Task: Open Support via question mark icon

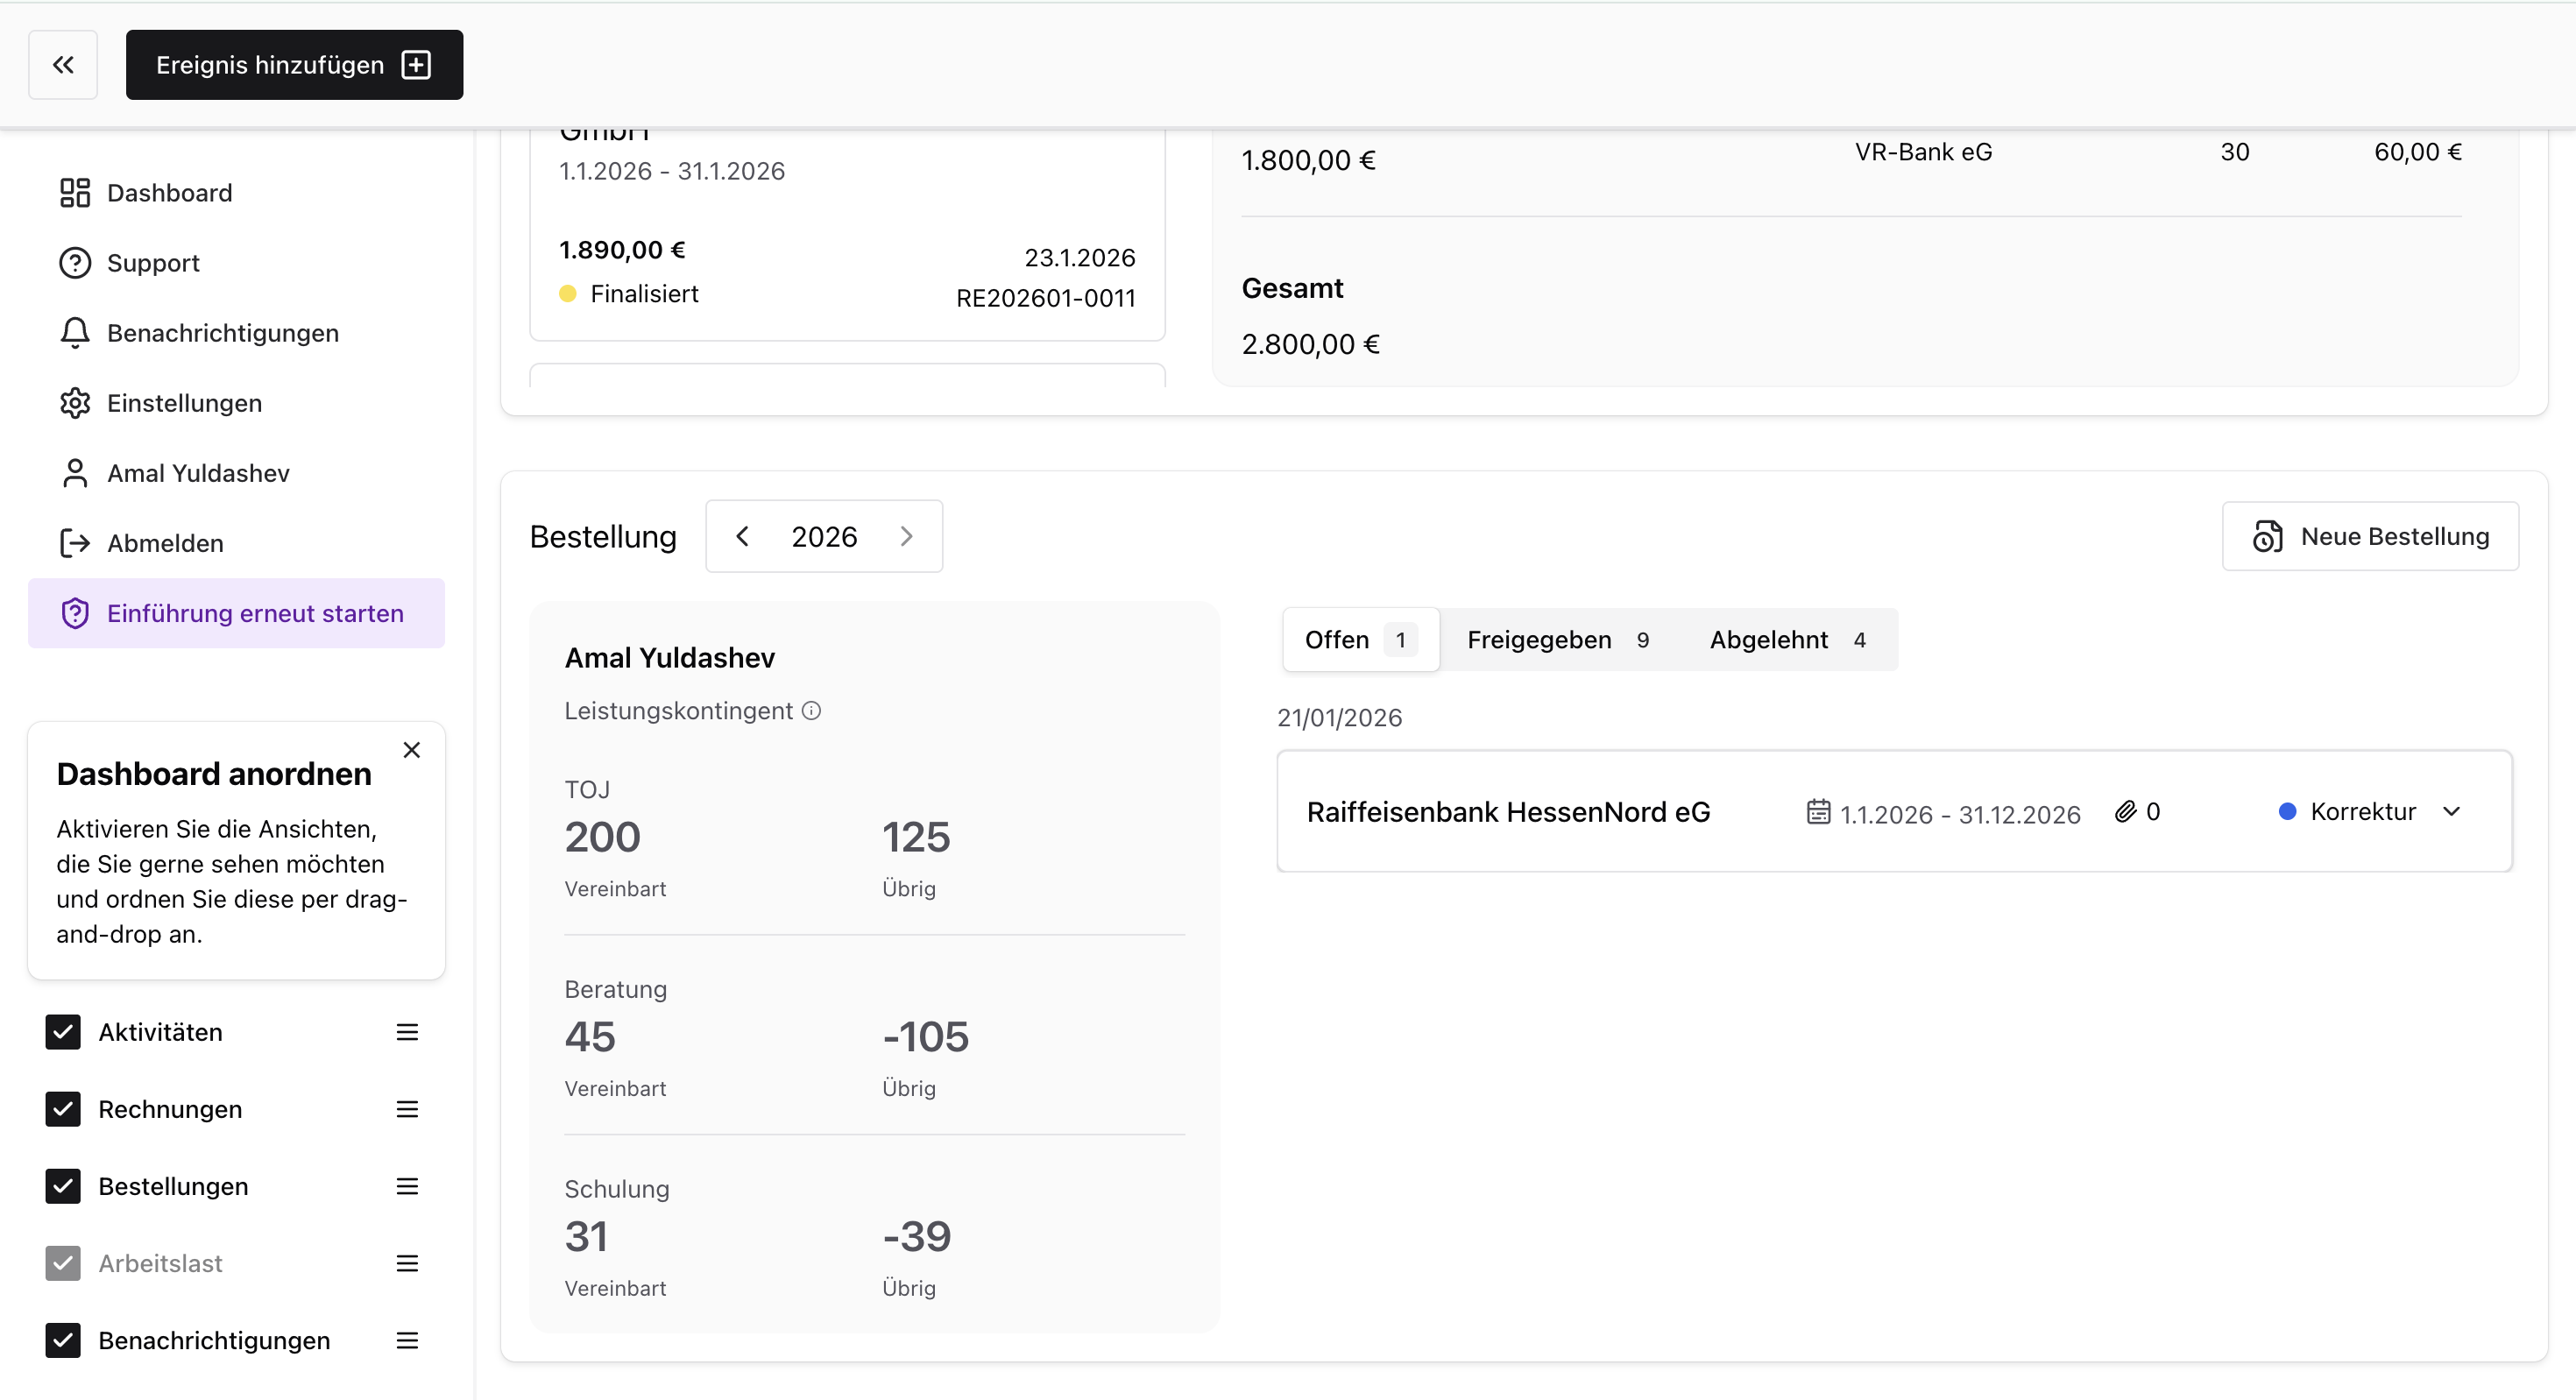Action: point(75,263)
